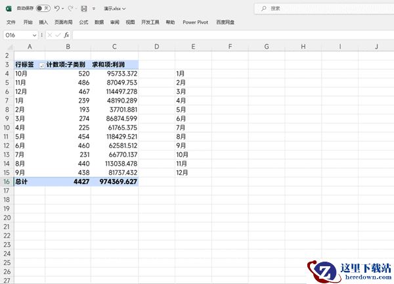Screen dimensions: 394x284
Task: Select column A header
Action: 30,47
